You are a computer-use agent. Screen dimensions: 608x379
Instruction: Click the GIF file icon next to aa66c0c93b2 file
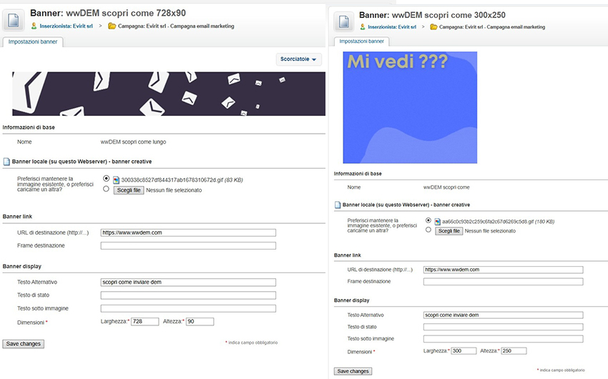[438, 222]
